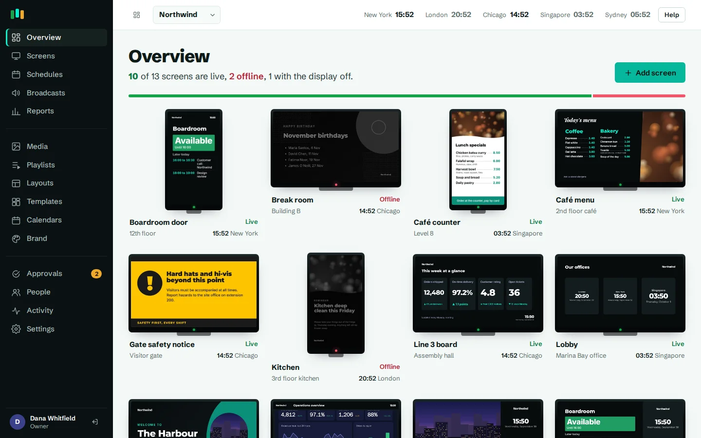This screenshot has width=701, height=438.
Task: Open the Café counter lunch specials thumbnail
Action: click(478, 160)
